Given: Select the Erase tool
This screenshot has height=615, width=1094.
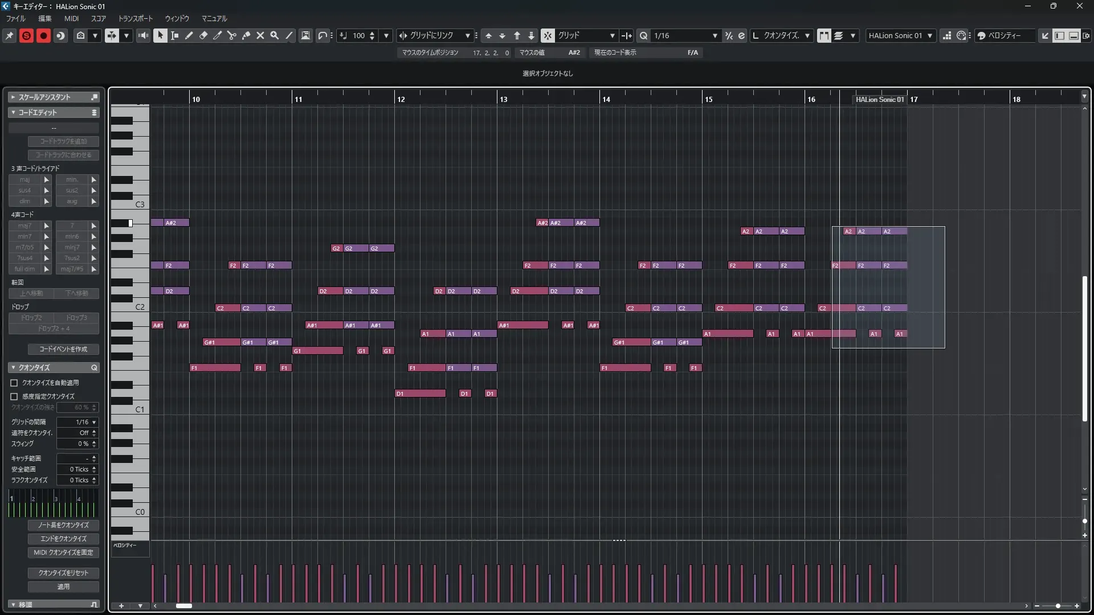Looking at the screenshot, I should coord(203,35).
